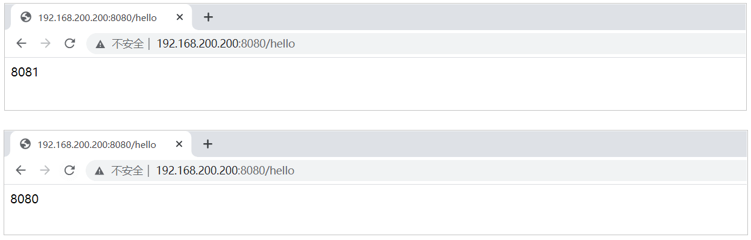Click the not-secure warning icon in the lower address bar
The image size is (751, 240).
click(100, 171)
